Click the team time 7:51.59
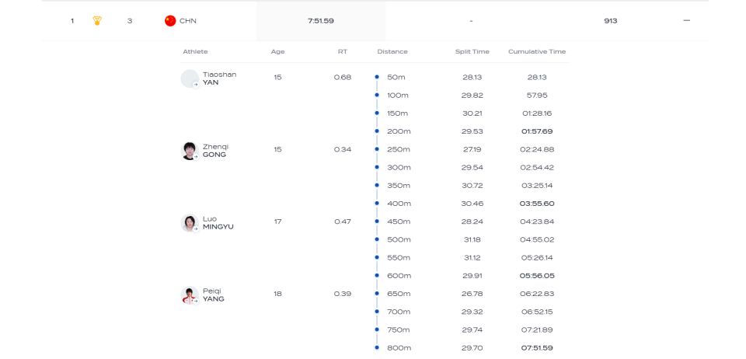This screenshot has width=746, height=359. tap(321, 21)
